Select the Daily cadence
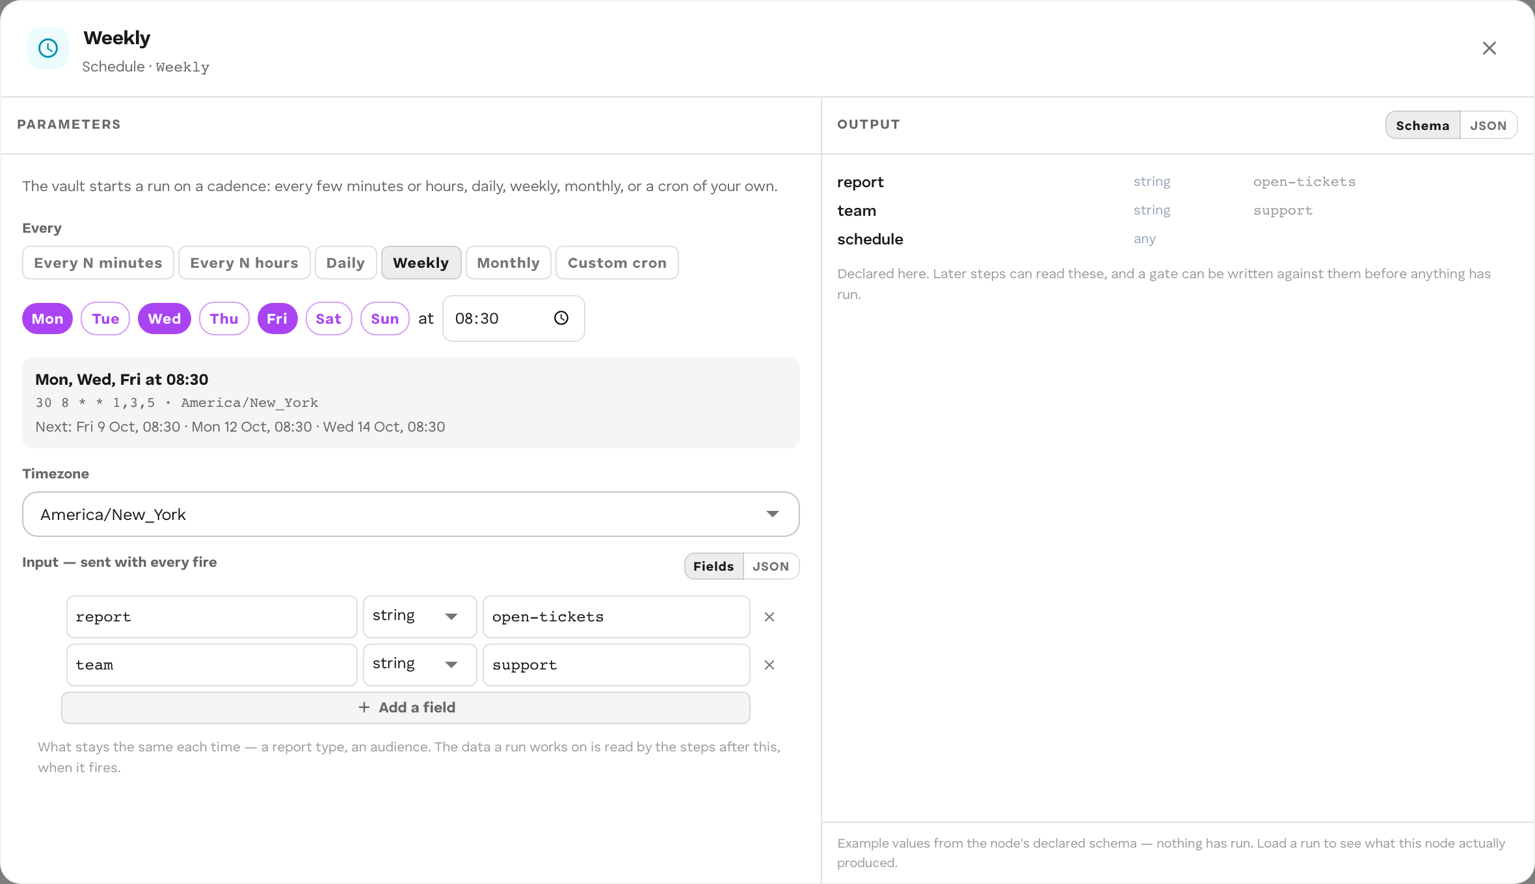Screen dimensions: 1535x884 click(346, 263)
